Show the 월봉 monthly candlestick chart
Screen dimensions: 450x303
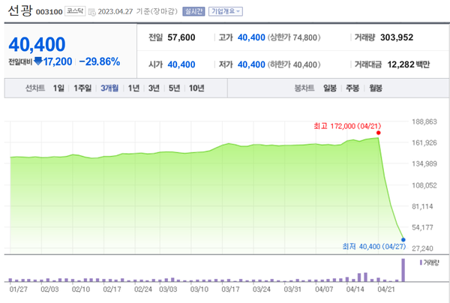point(374,88)
